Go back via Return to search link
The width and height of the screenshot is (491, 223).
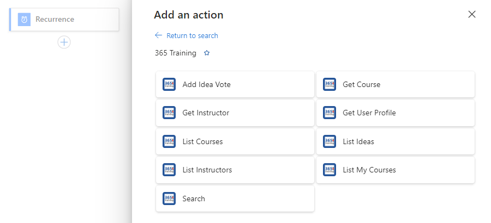click(192, 35)
